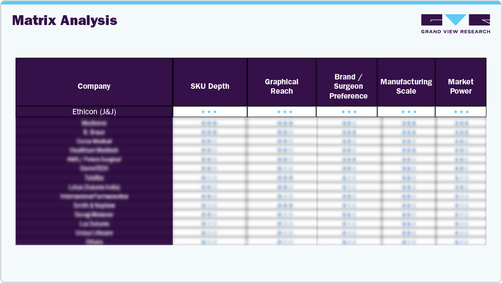502x283 pixels.
Task: Click the Lux Sutures company name
Action: [94, 224]
